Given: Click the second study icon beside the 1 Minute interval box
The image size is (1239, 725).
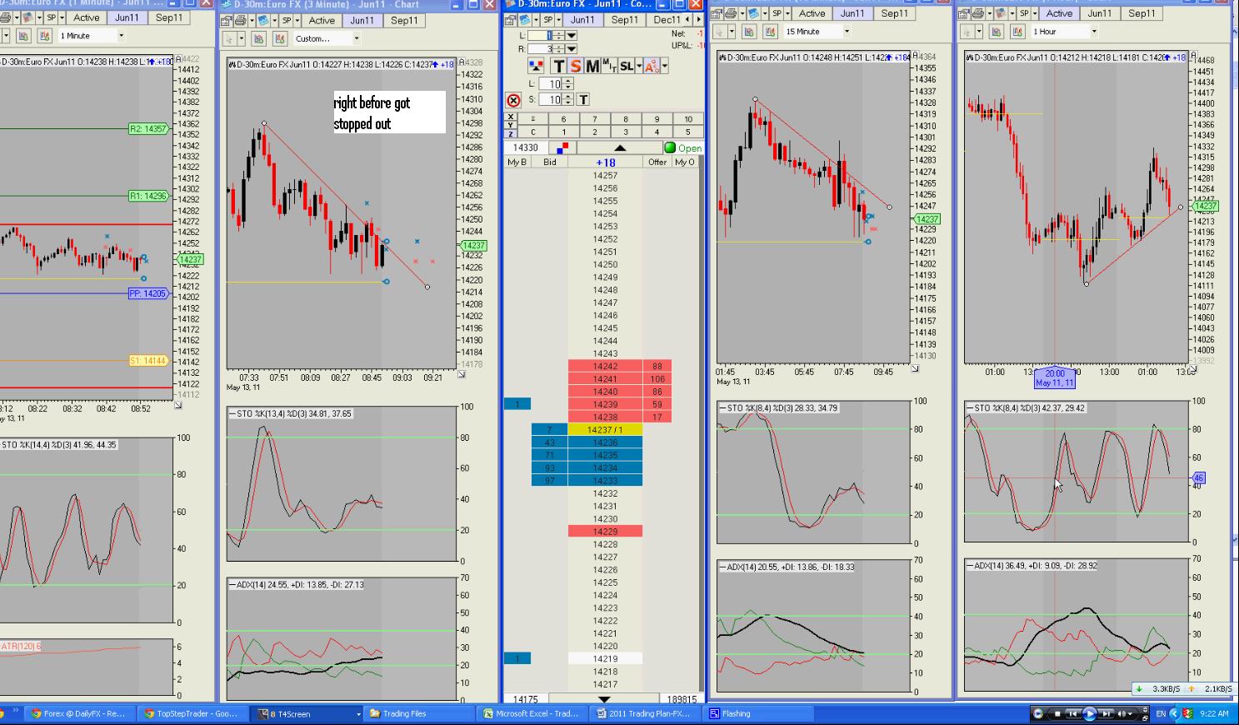Looking at the screenshot, I should [x=44, y=36].
